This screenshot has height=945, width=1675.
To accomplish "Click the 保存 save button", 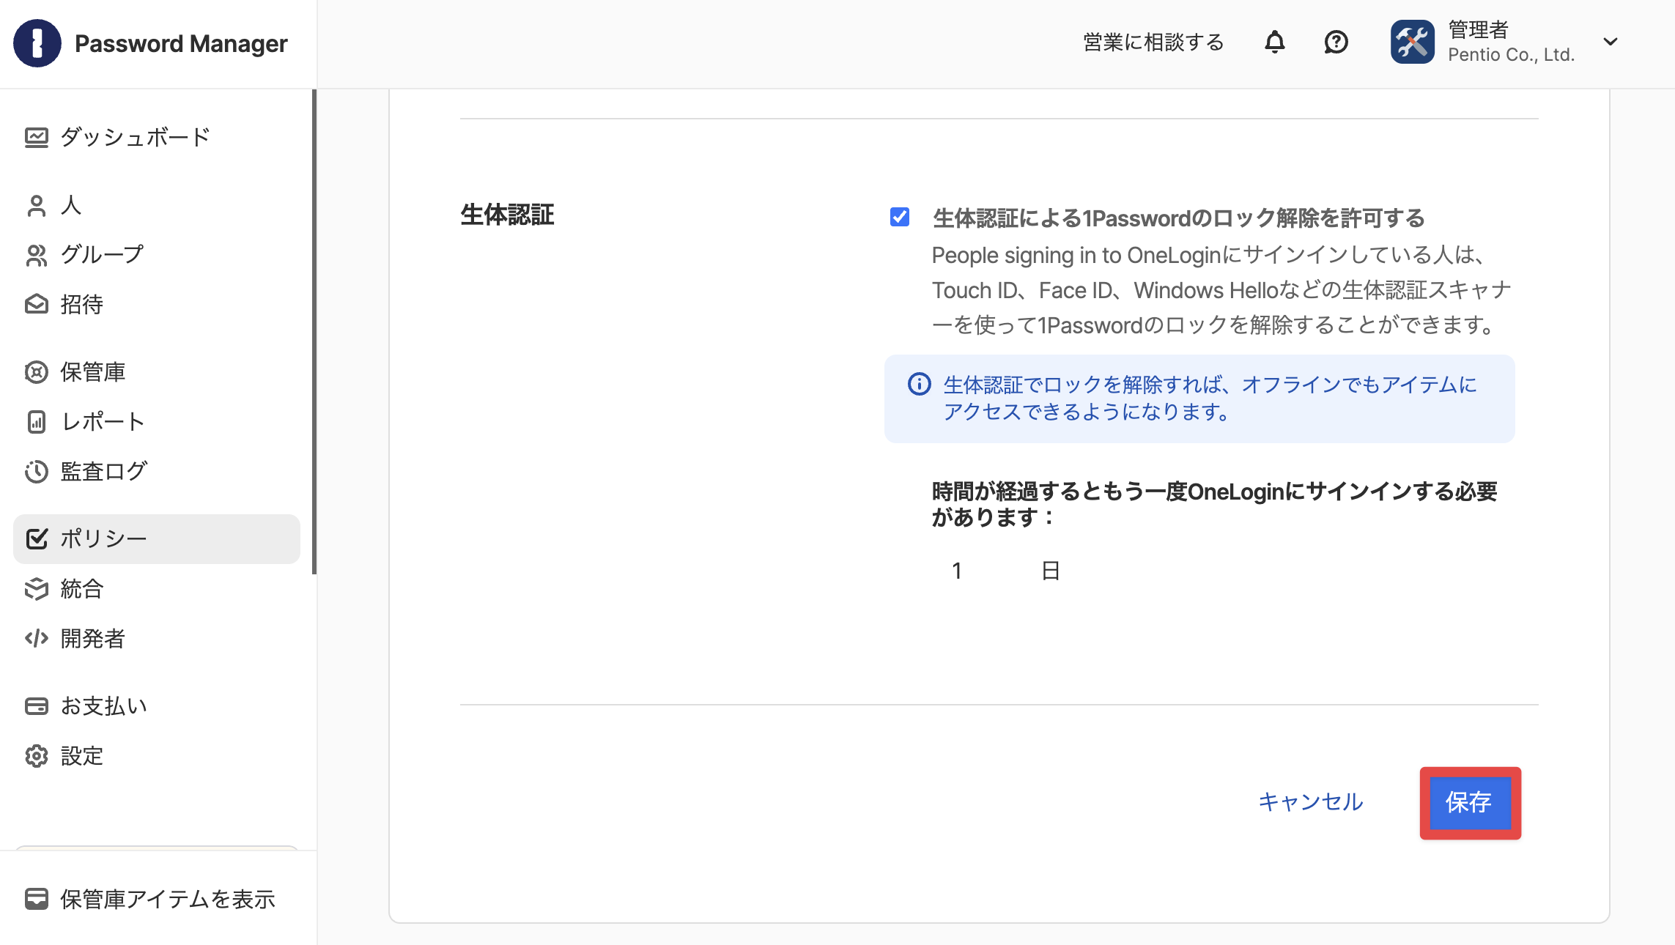I will (1470, 803).
